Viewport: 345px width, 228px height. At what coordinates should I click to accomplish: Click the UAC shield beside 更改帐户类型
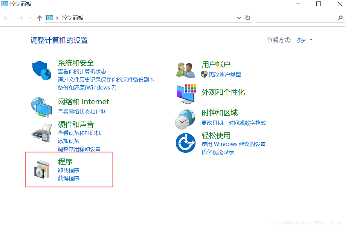click(x=204, y=74)
